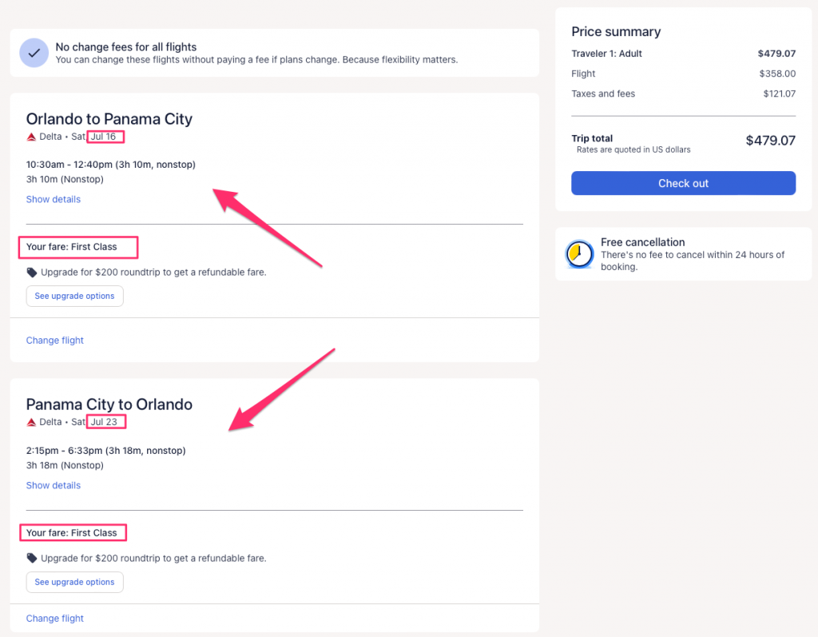This screenshot has height=637, width=818.
Task: Click the Jul 16 departure date
Action: [x=104, y=137]
